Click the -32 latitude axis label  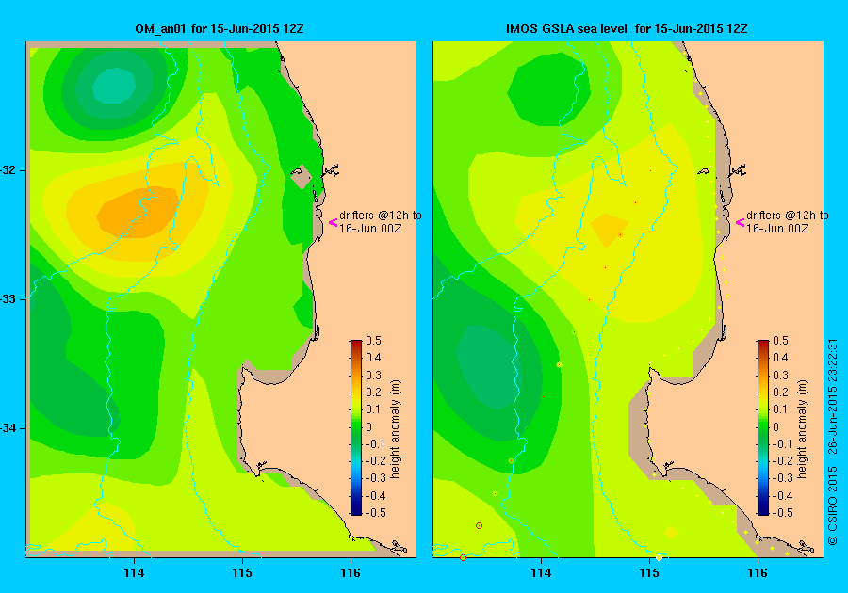pyautogui.click(x=7, y=170)
